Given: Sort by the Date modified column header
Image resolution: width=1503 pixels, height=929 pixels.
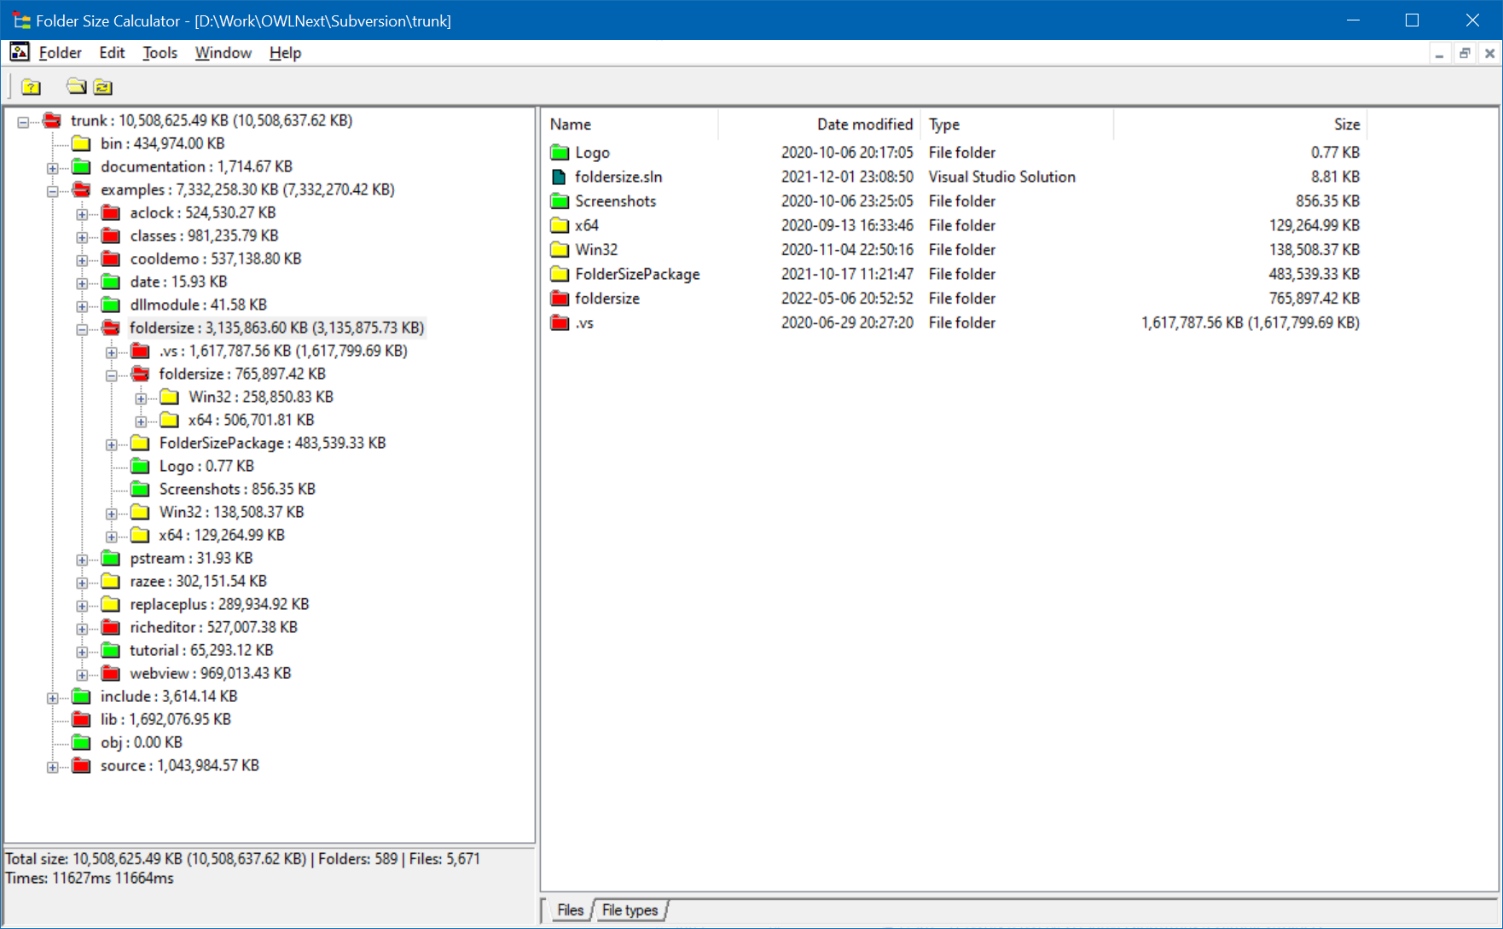Looking at the screenshot, I should click(820, 125).
